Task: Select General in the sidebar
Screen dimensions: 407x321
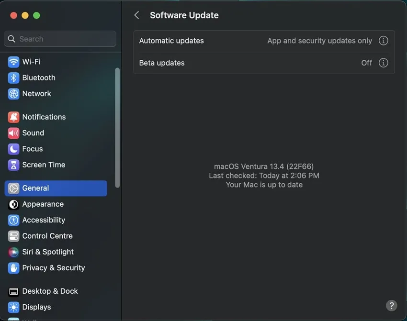Action: pyautogui.click(x=56, y=188)
